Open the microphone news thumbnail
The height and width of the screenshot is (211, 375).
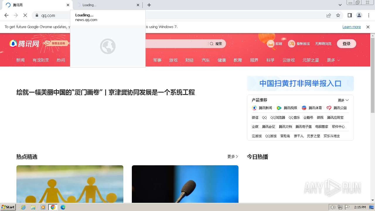click(x=185, y=184)
